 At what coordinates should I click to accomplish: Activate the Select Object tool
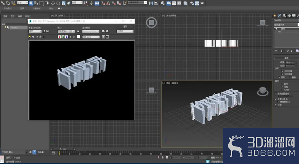click(x=31, y=3)
